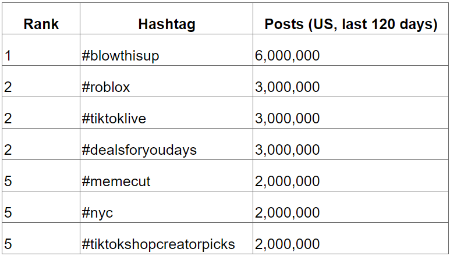
Task: Click the Posts (US, last 120 days) header
Action: pyautogui.click(x=350, y=24)
